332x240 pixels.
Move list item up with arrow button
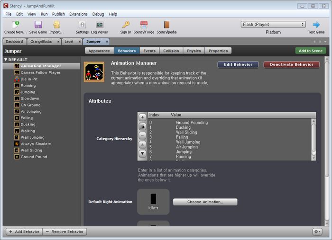click(x=142, y=144)
